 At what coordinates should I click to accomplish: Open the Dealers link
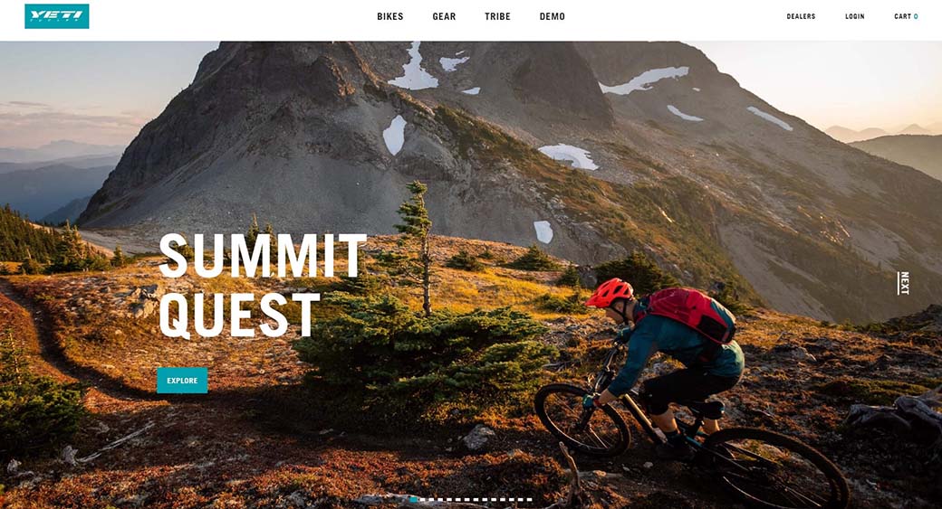point(801,17)
